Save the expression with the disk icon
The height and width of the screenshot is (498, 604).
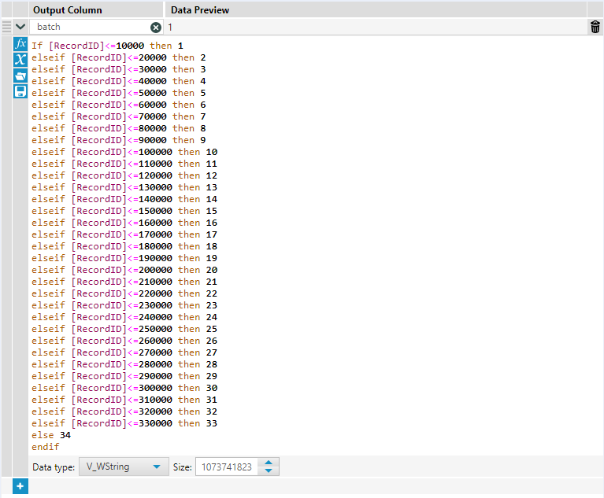tap(20, 91)
